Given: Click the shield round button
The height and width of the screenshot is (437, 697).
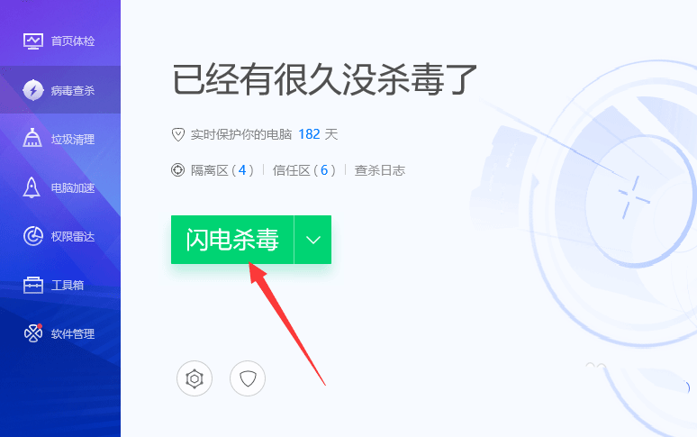Looking at the screenshot, I should (x=248, y=378).
